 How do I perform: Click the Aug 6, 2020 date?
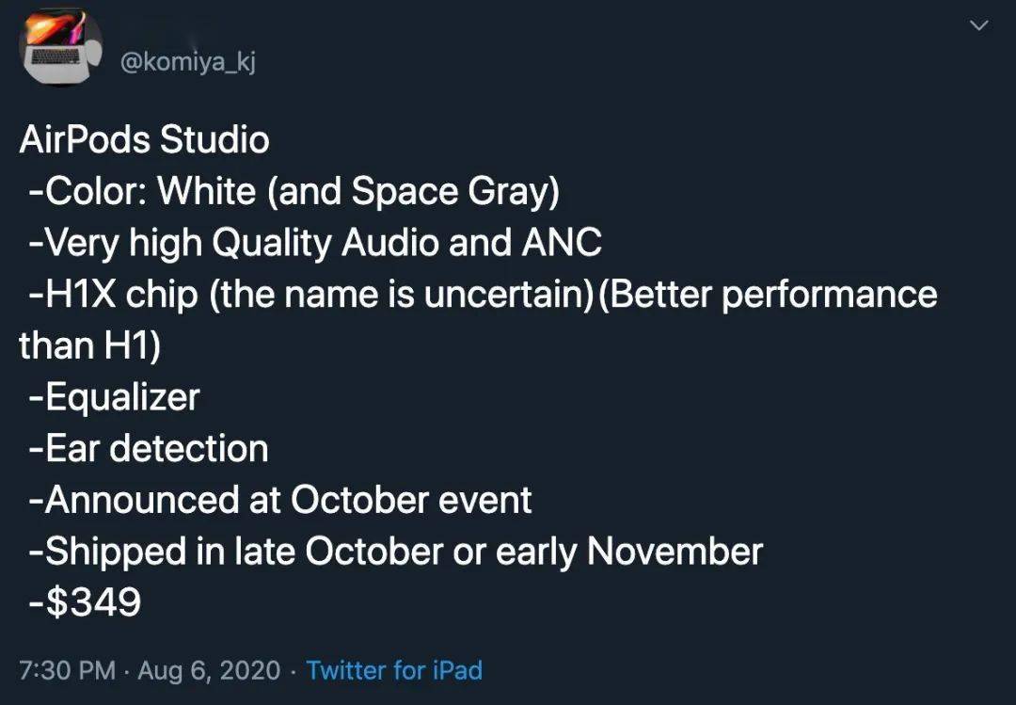209,670
